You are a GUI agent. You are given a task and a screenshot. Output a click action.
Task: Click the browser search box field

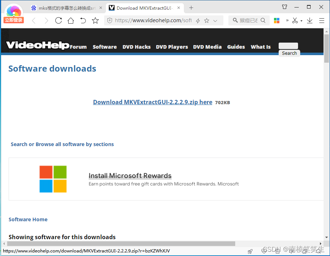click(249, 20)
